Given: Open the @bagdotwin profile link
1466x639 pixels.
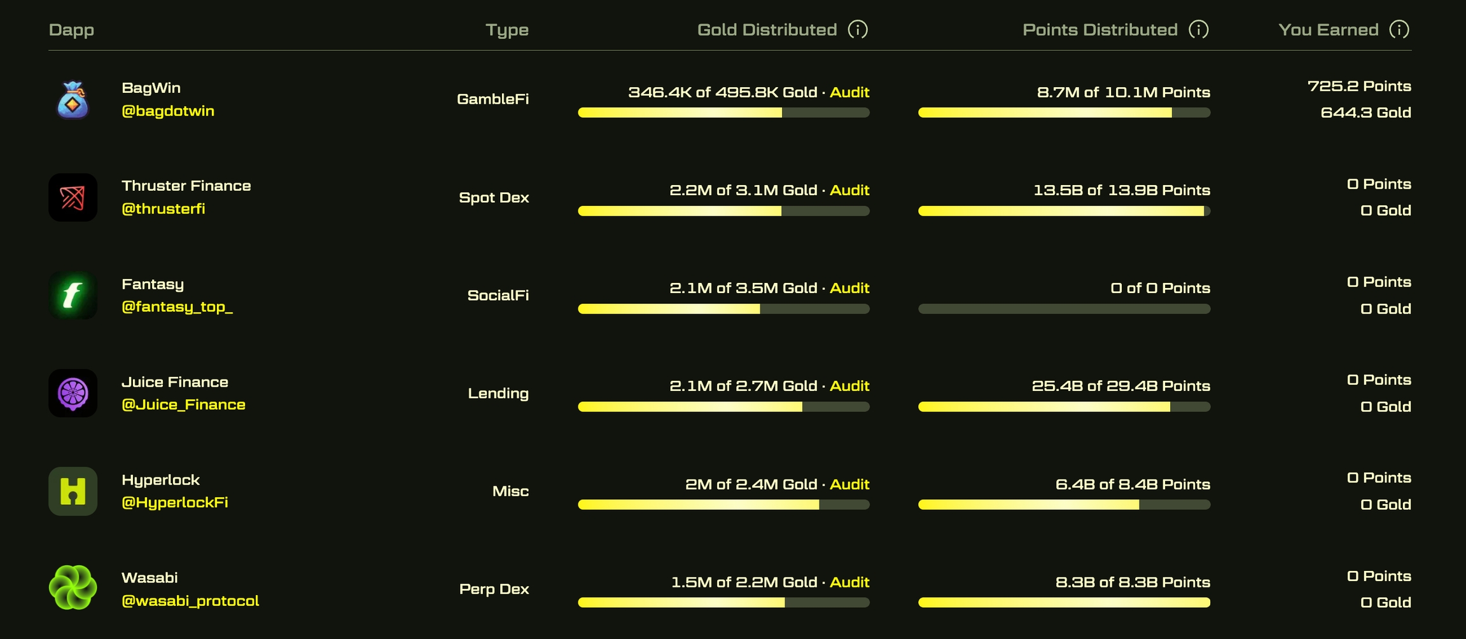Looking at the screenshot, I should (168, 111).
